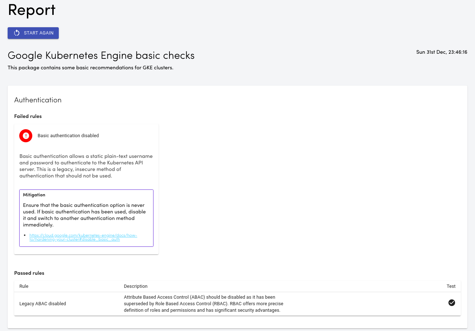The image size is (475, 331).
Task: Click the Passed rules label
Action: (x=29, y=273)
